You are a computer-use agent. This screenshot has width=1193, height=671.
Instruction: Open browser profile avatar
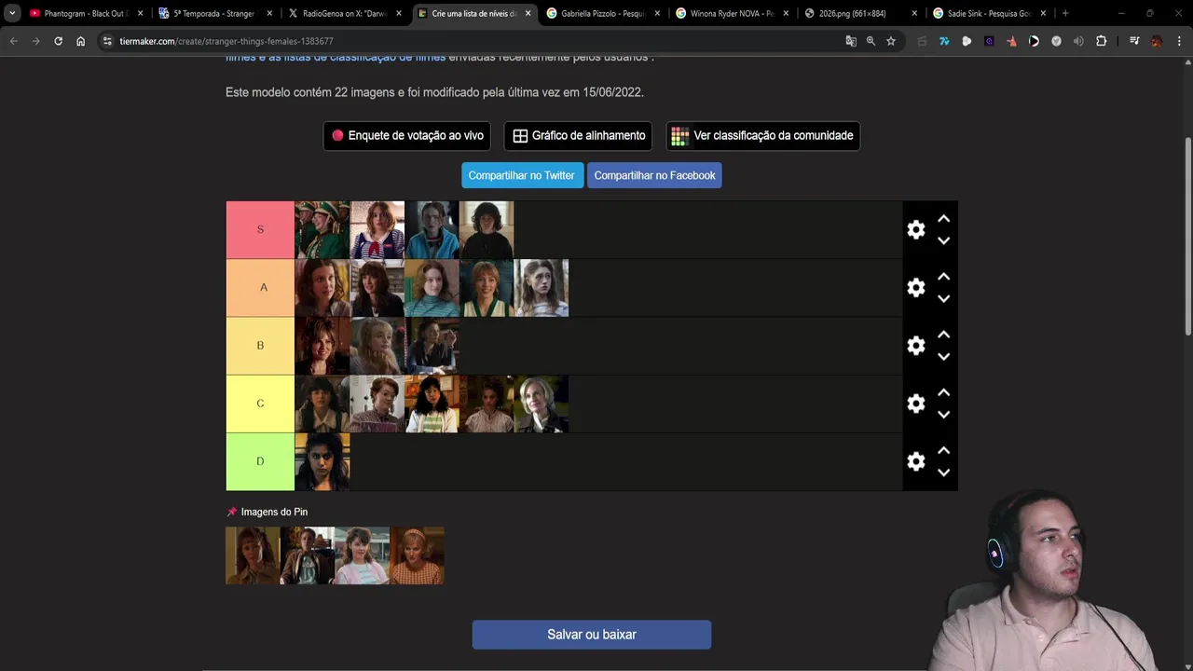tap(1157, 41)
